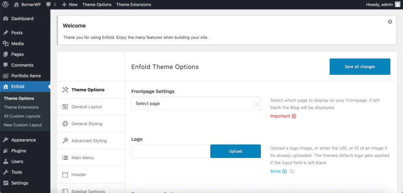Dismiss the Welcome notice

tap(390, 22)
